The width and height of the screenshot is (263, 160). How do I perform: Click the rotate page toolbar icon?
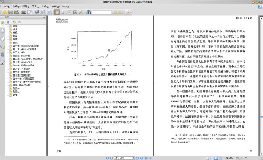click(43, 12)
